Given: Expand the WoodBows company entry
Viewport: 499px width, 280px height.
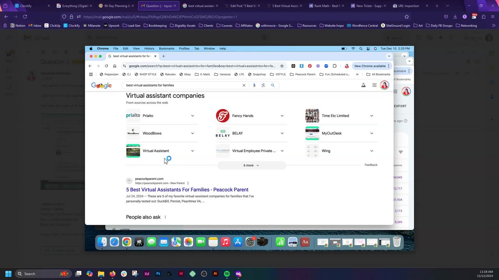Looking at the screenshot, I should pos(192,133).
